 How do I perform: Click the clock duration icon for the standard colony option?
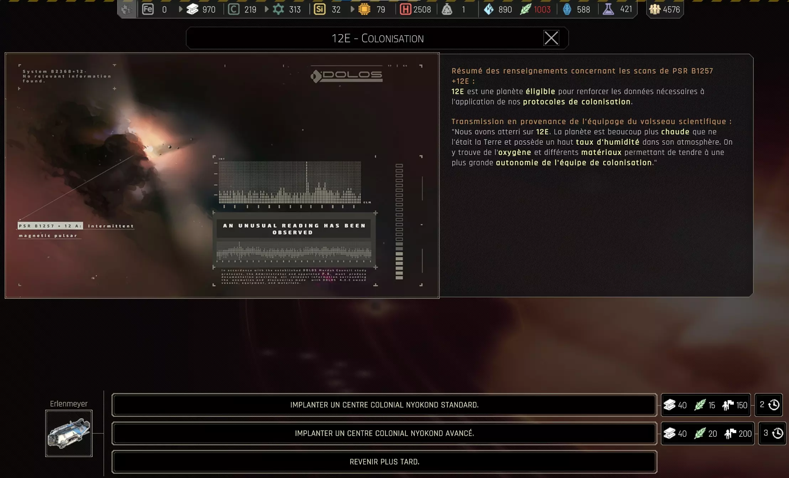[774, 405]
